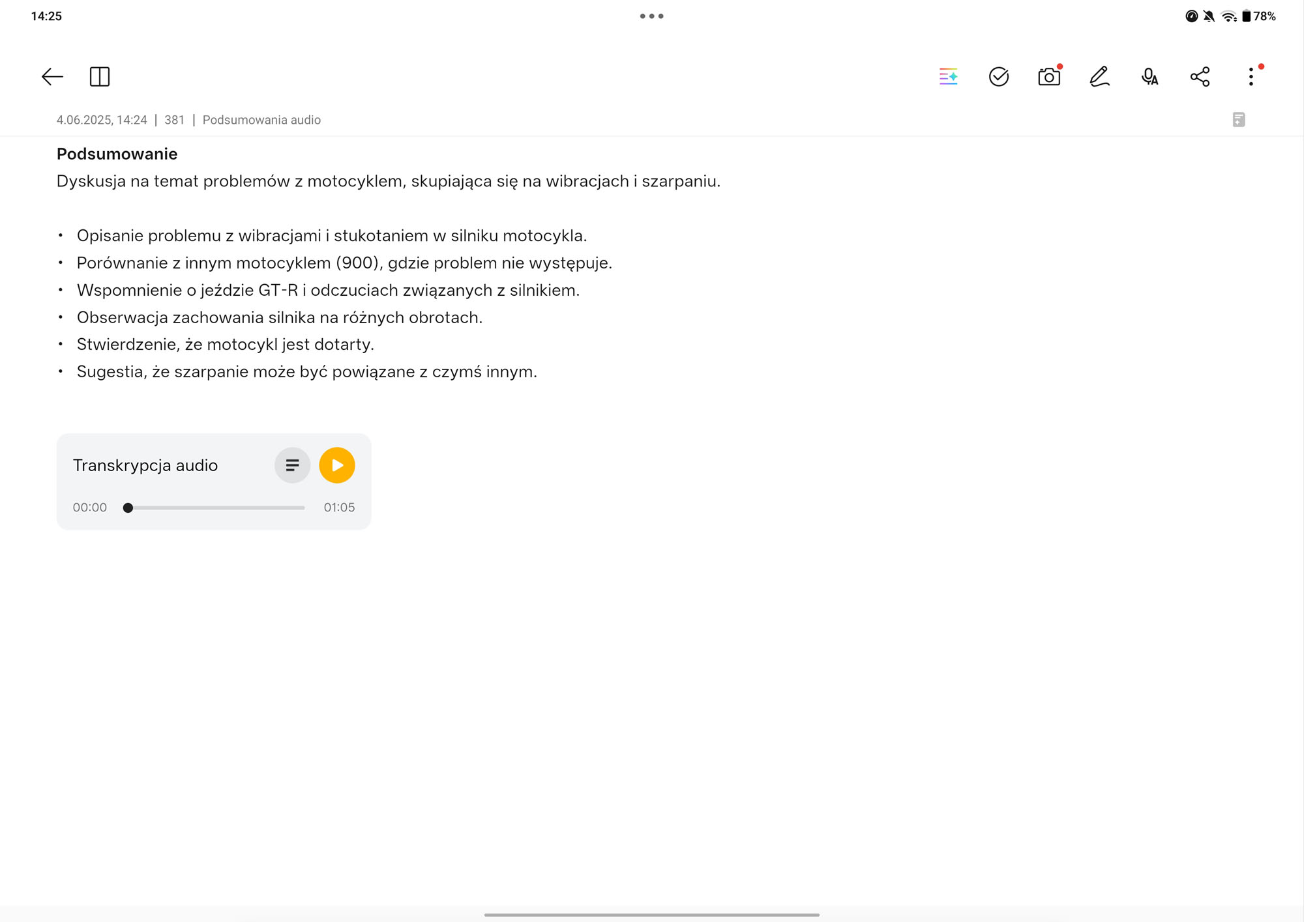Tap the page template icon near the date
The height and width of the screenshot is (922, 1304).
[x=1239, y=120]
